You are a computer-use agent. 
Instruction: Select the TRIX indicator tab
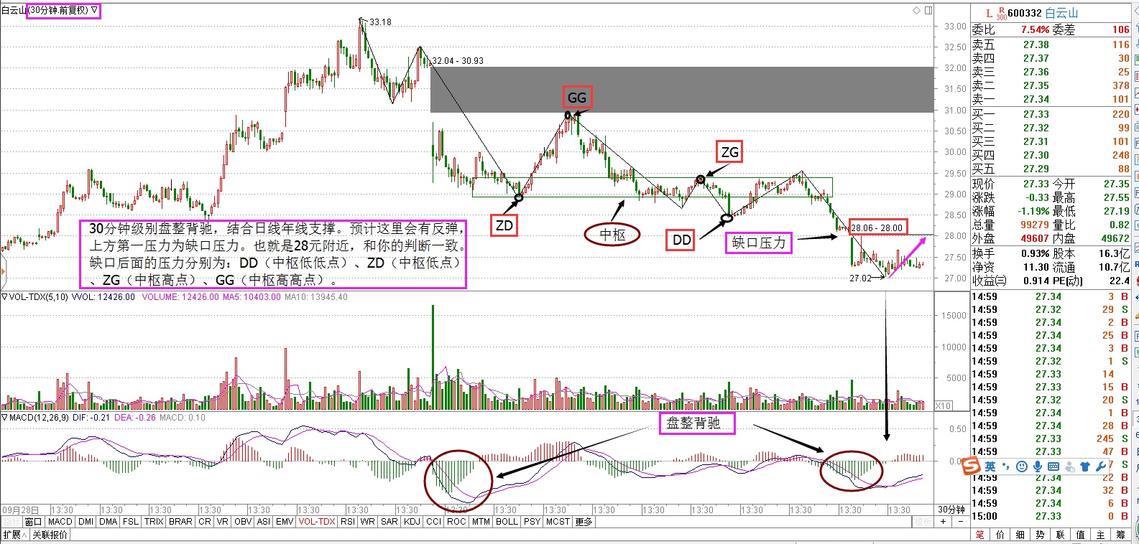coord(154,522)
